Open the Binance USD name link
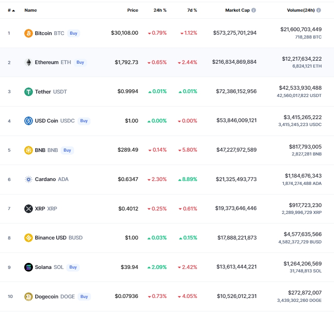 (50, 238)
